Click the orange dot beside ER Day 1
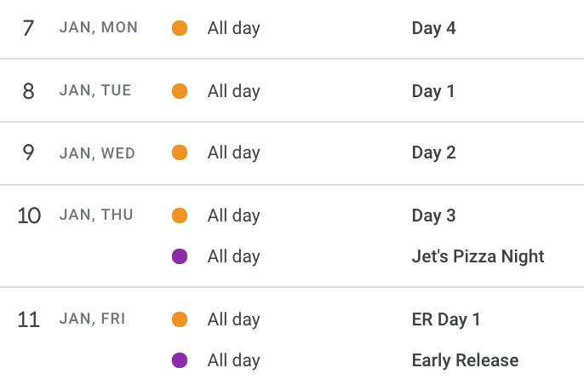Image resolution: width=584 pixels, height=385 pixels. click(x=180, y=319)
